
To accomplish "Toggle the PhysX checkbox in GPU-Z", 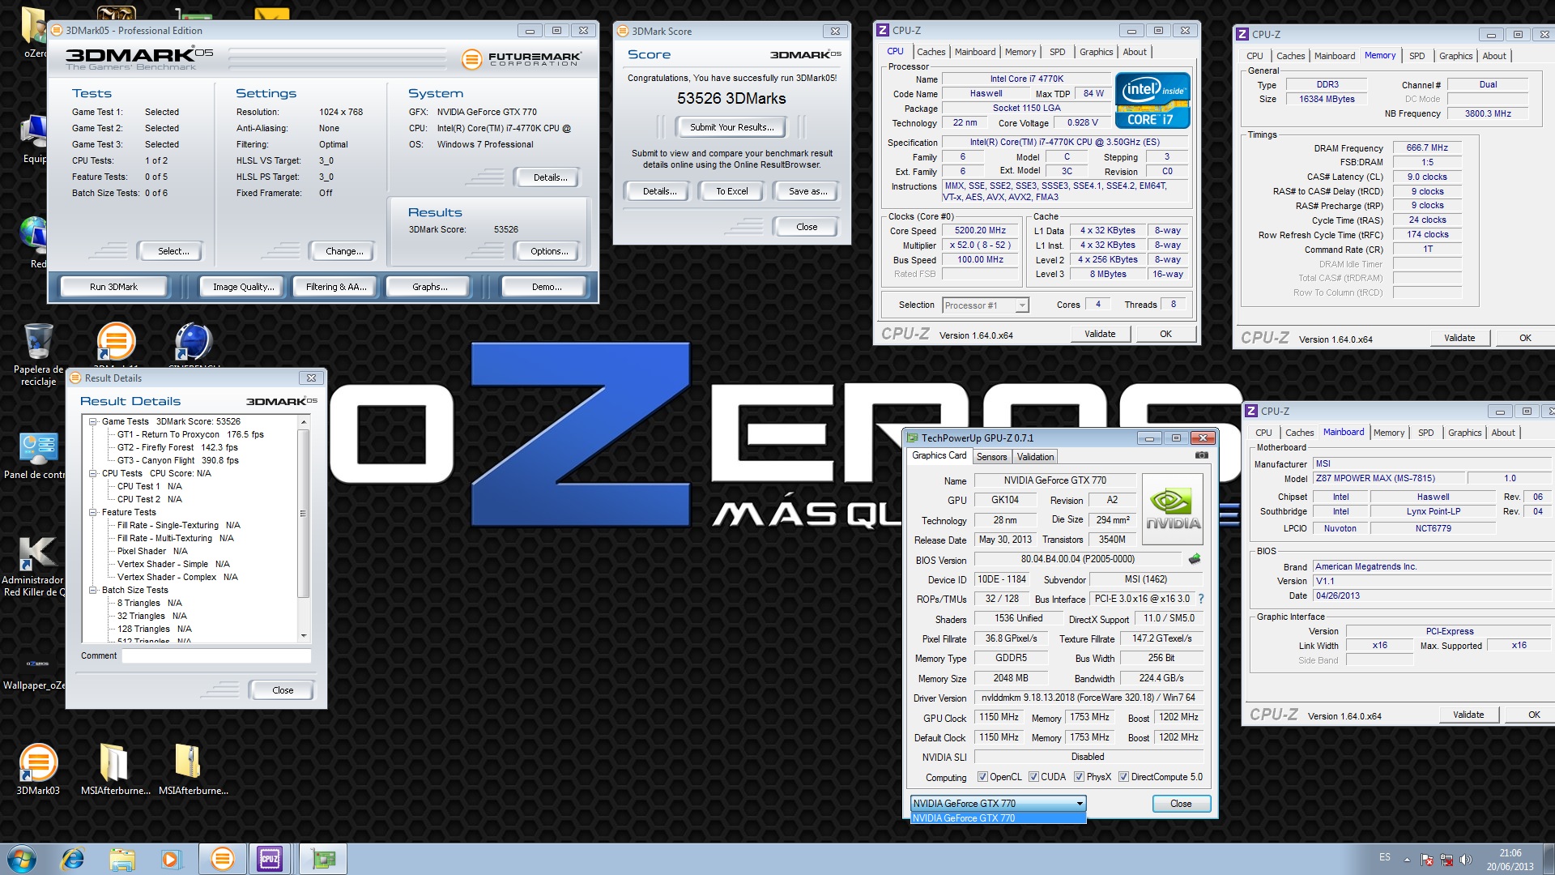I will [1079, 777].
